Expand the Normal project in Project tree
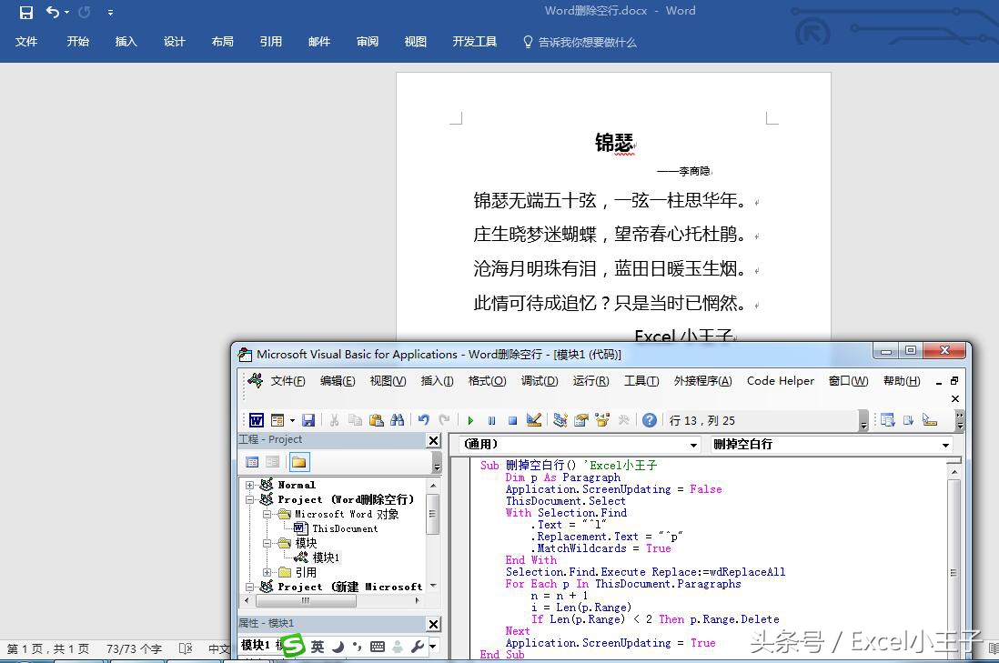This screenshot has width=999, height=663. pyautogui.click(x=250, y=485)
